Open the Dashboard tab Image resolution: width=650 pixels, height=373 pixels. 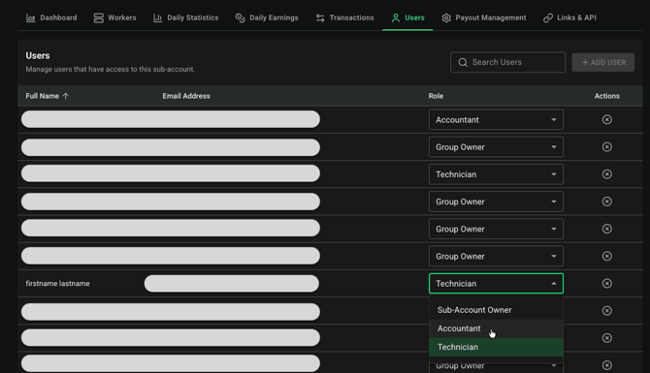point(51,17)
